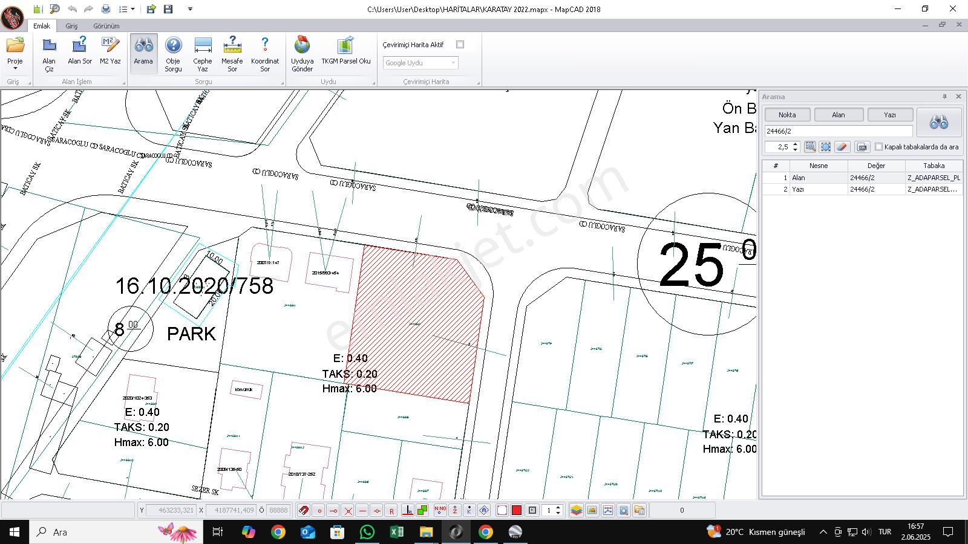Expand the Alan İşlem group launcher
Viewport: 968px width, 544px height.
[x=124, y=83]
